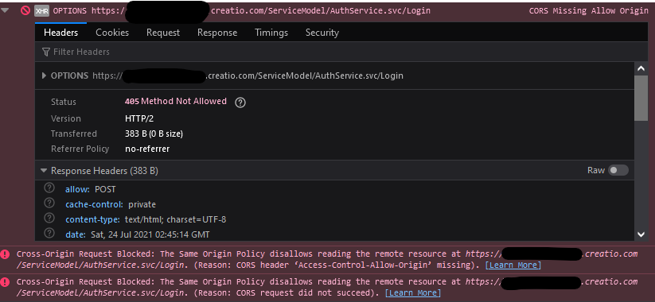This screenshot has height=302, width=655.
Task: Open the Response tab
Action: tap(217, 33)
